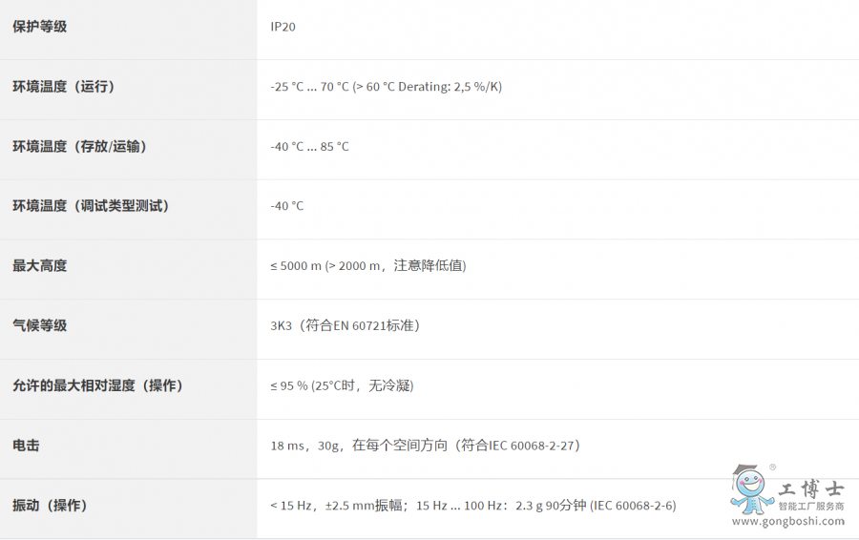Click the robot mascot logo icon
Viewport: 859px width, 540px height.
tap(750, 488)
